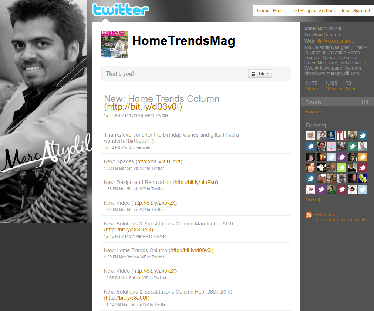The height and width of the screenshot is (311, 374).
Task: Open Help in the top navigation
Action: 344,10
